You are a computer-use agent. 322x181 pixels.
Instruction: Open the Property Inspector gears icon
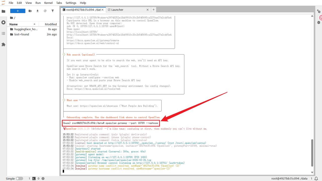click(319, 11)
